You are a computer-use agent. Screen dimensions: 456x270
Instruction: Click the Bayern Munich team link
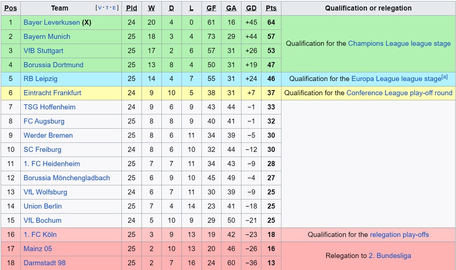[x=47, y=37]
